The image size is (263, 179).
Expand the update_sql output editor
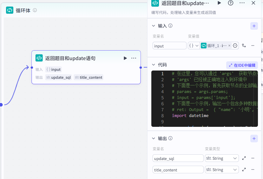coord(244,158)
